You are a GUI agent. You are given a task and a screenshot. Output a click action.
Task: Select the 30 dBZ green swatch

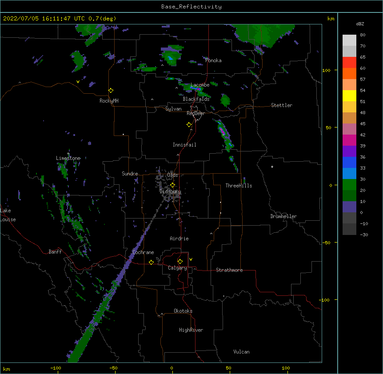349,185
